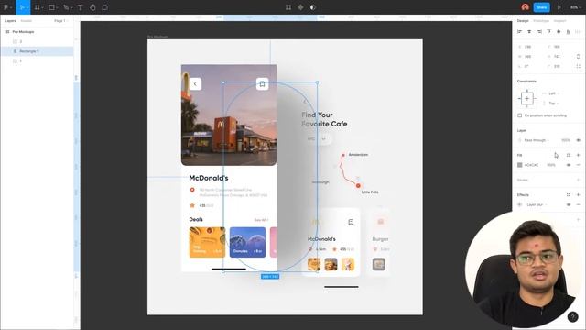Click the Present play icon
Image resolution: width=586 pixels, height=330 pixels.
(559, 7)
